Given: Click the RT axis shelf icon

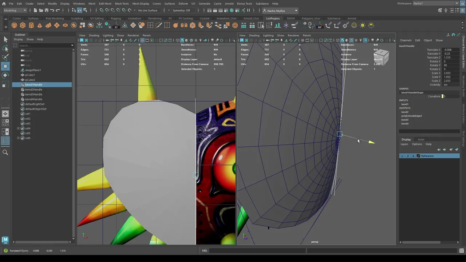Looking at the screenshot, I should pos(116,25).
